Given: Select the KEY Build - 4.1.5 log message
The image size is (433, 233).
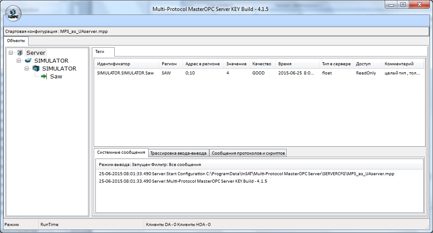Looking at the screenshot, I should (x=183, y=181).
